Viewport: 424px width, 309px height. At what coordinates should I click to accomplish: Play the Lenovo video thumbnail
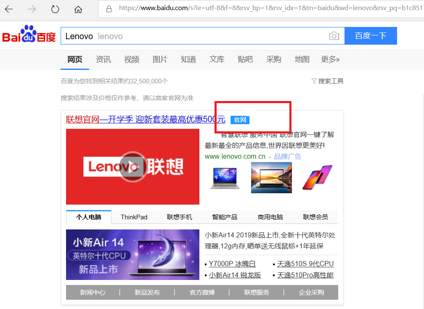pos(132,167)
